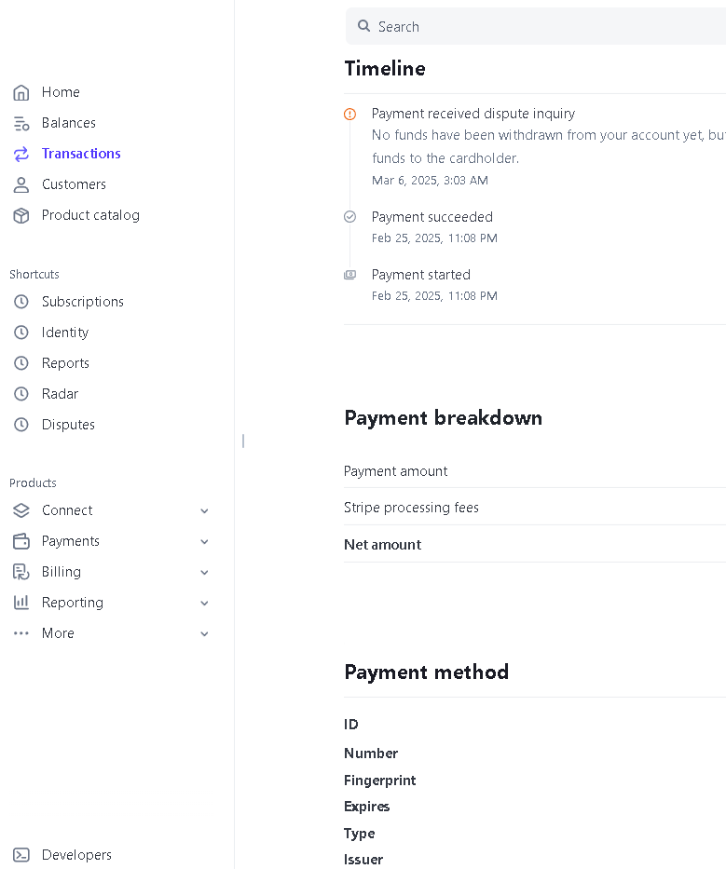Click the Billing invoice icon
Image resolution: width=726 pixels, height=869 pixels.
point(21,572)
